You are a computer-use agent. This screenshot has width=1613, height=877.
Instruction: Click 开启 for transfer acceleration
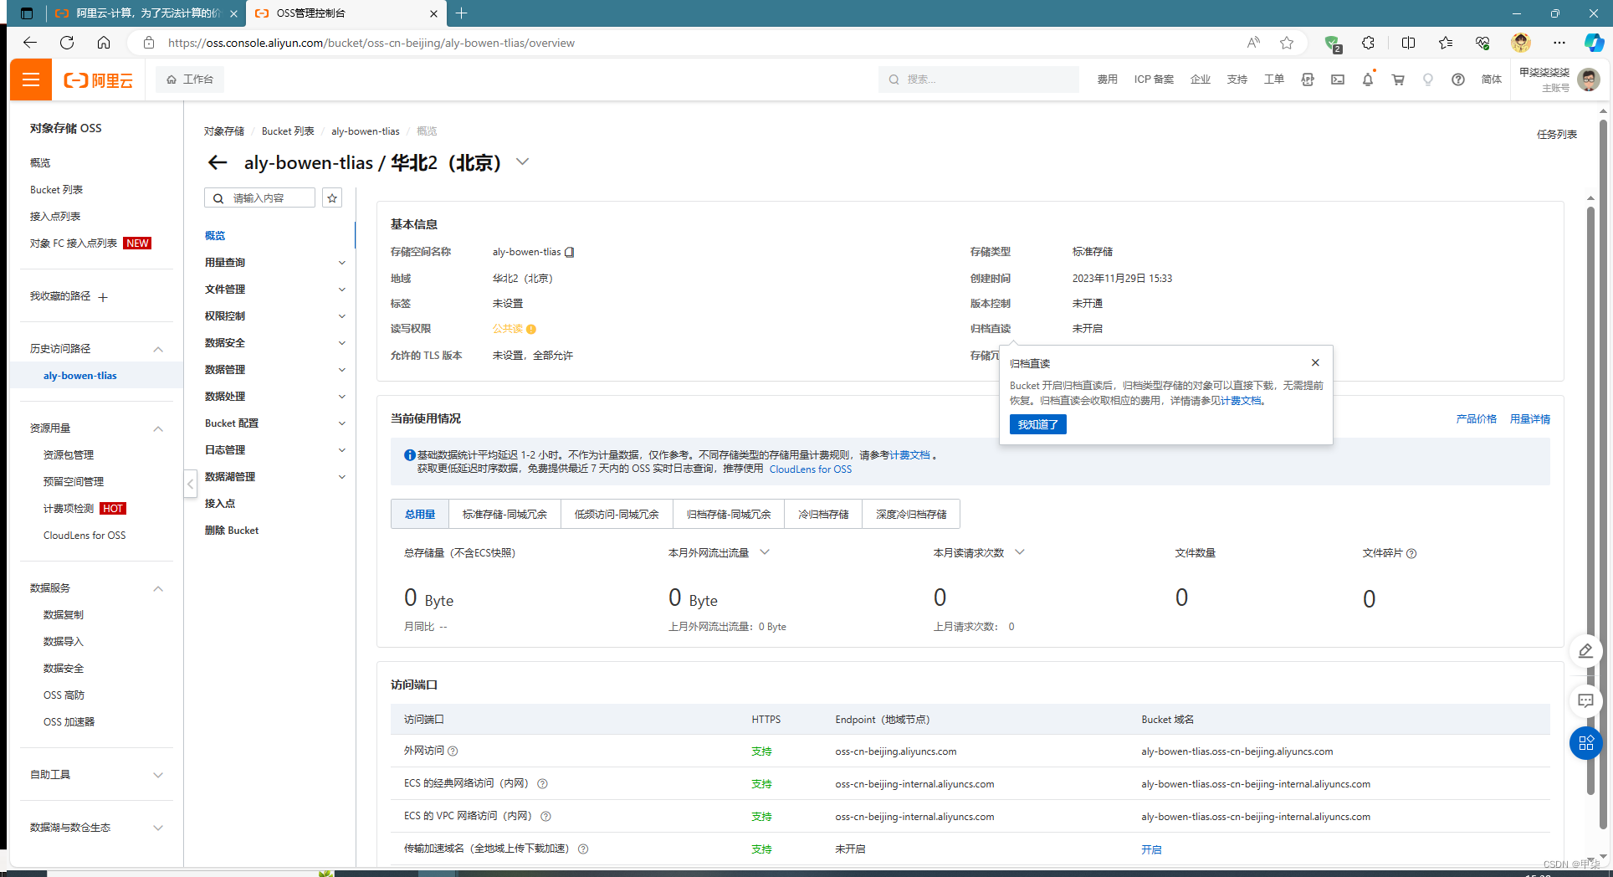pos(1151,849)
